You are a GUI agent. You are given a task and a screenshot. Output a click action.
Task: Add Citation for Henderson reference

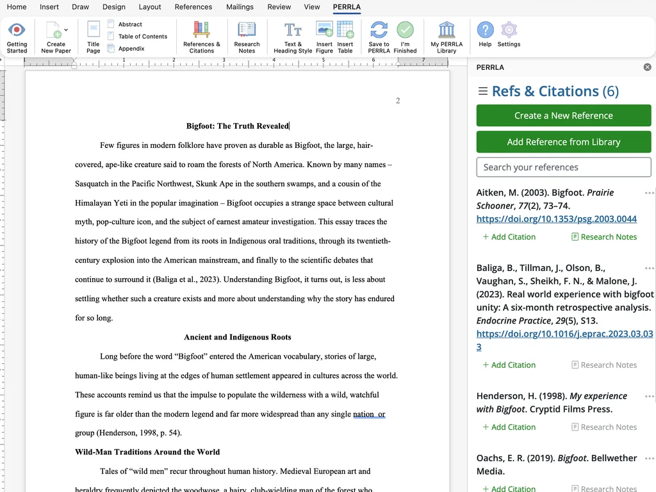coord(509,427)
